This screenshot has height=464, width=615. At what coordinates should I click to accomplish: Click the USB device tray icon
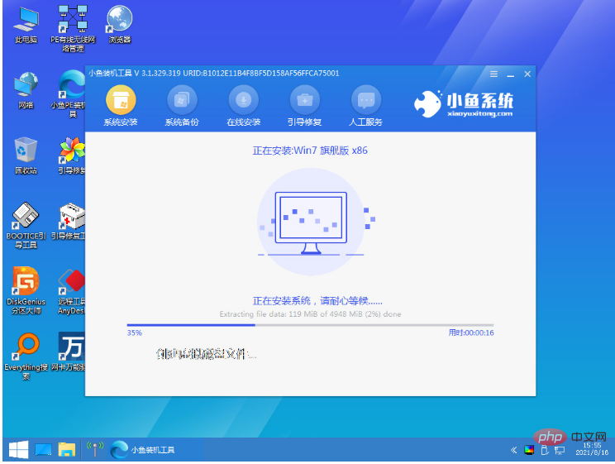[x=545, y=450]
